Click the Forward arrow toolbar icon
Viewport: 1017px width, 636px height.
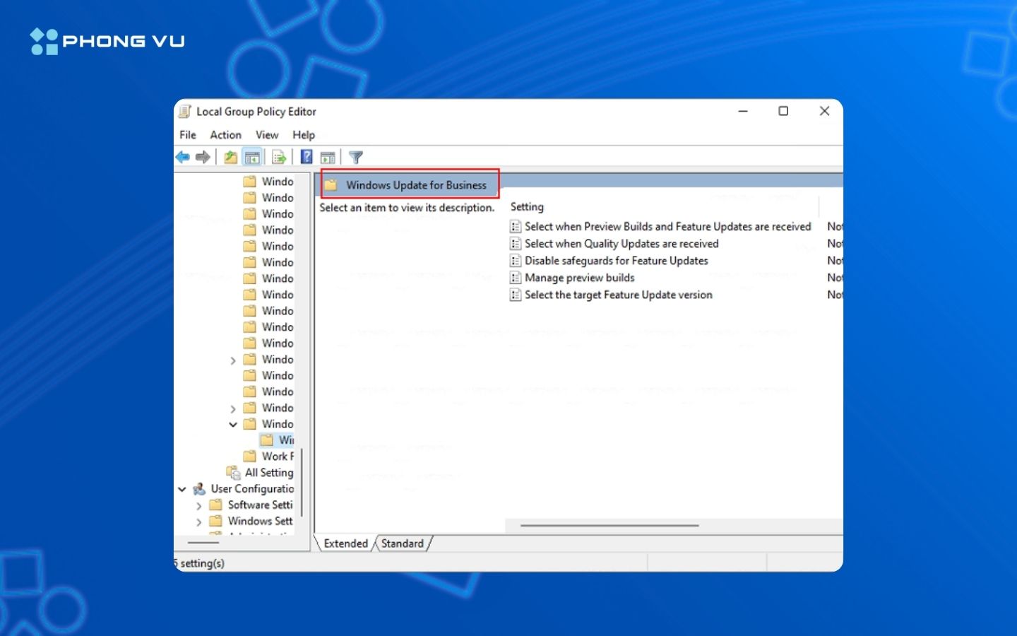tap(203, 158)
